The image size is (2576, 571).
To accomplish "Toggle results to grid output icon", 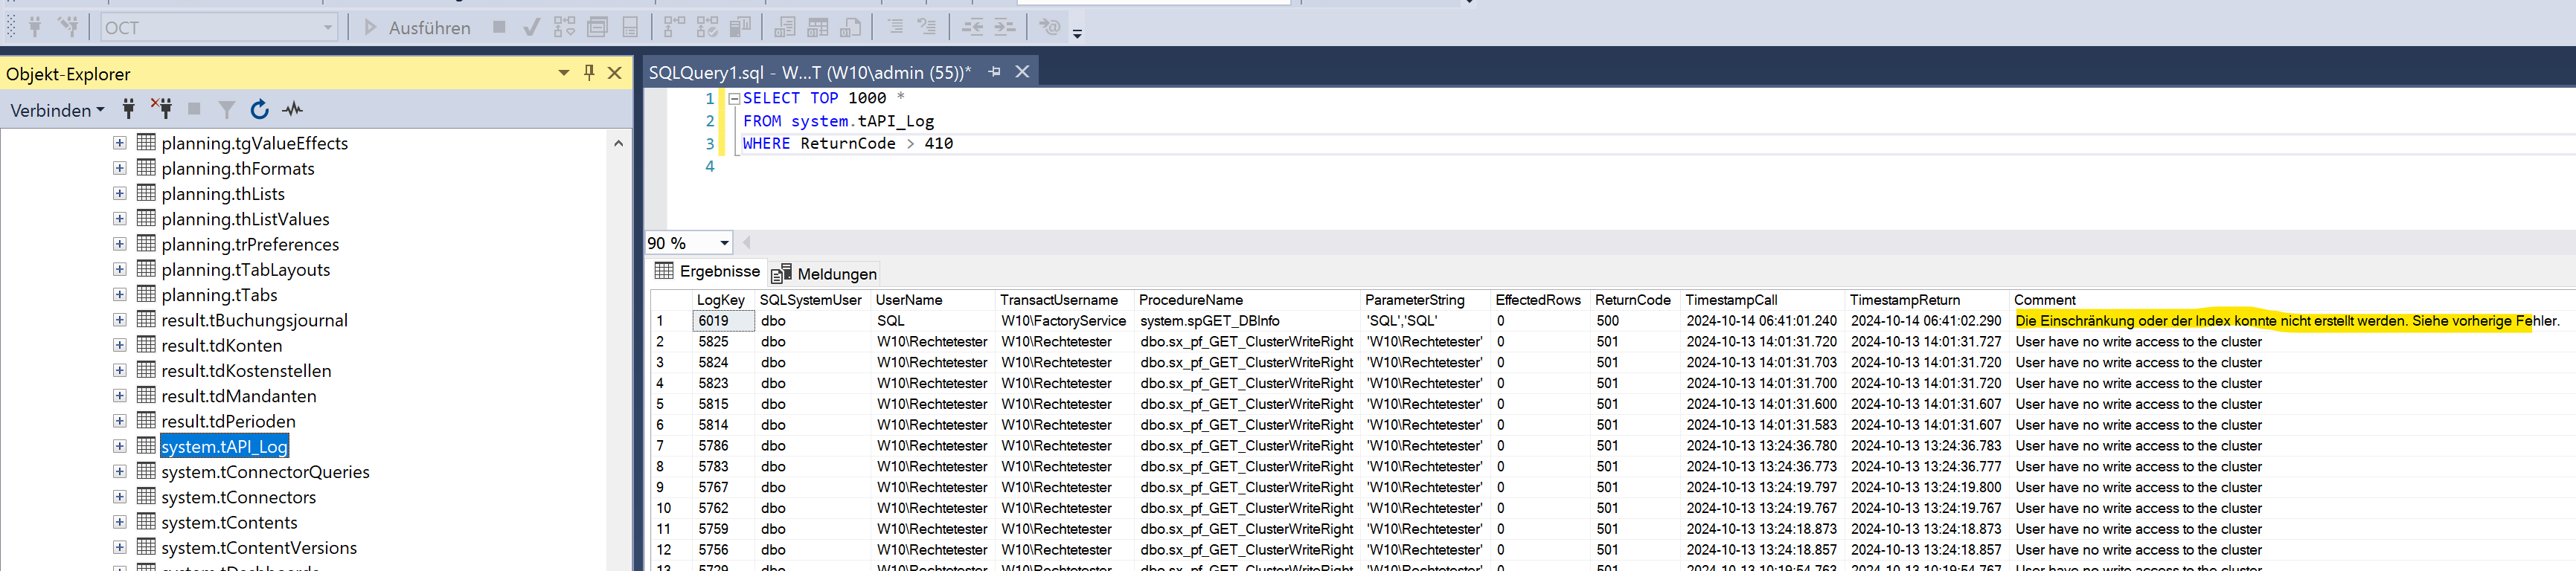I will [818, 28].
